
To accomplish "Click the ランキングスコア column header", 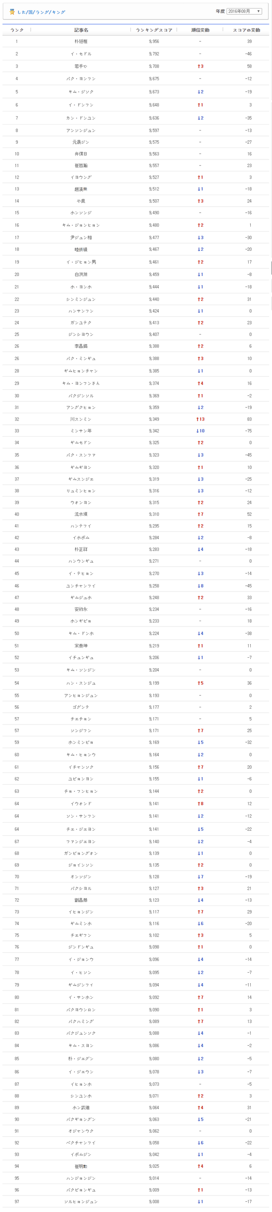I will (154, 30).
